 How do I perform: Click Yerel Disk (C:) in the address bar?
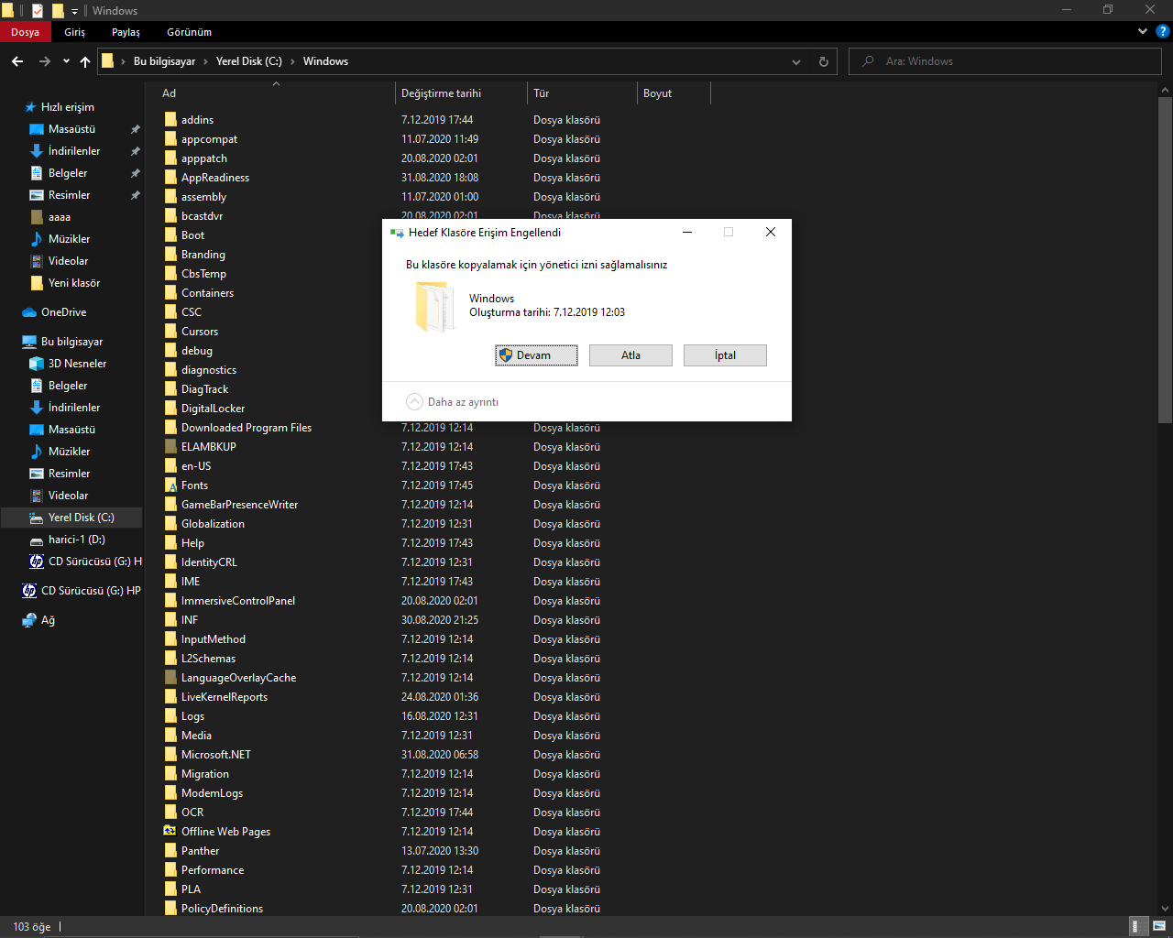click(249, 61)
